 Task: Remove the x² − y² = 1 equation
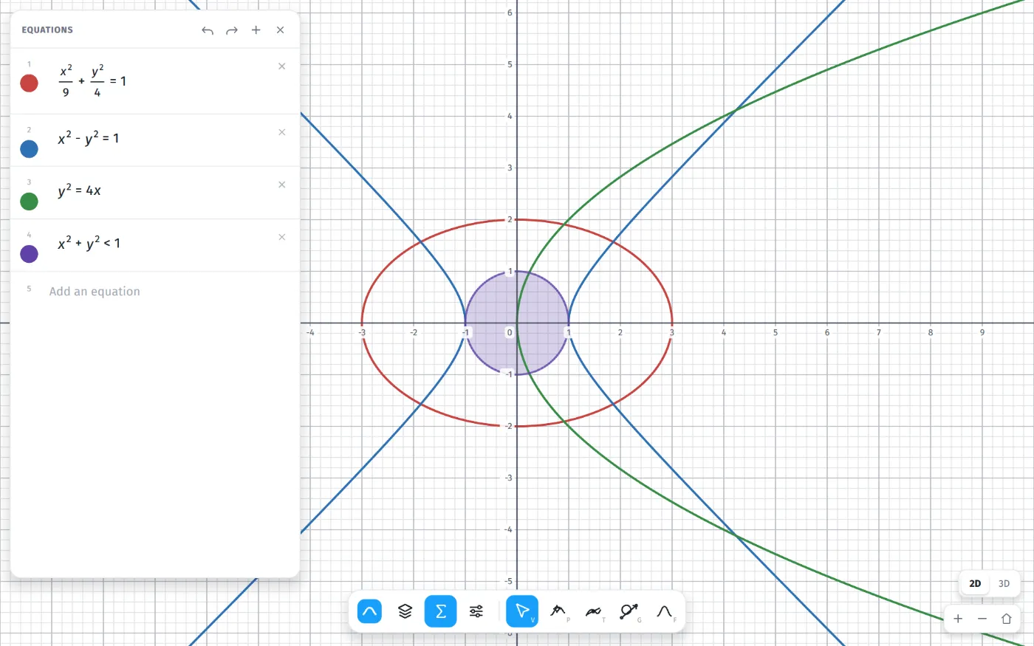pyautogui.click(x=281, y=132)
